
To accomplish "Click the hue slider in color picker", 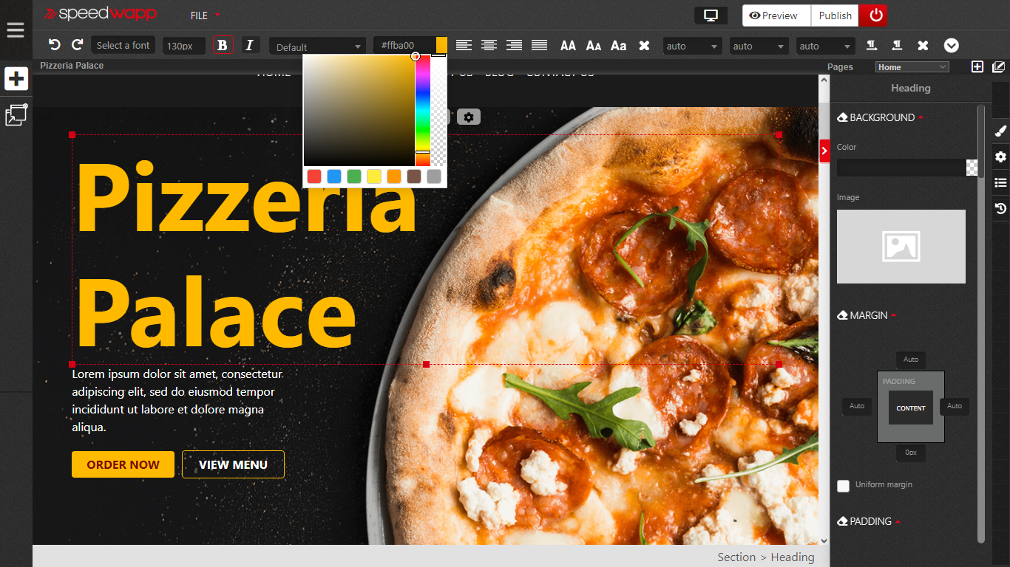I will [422, 111].
